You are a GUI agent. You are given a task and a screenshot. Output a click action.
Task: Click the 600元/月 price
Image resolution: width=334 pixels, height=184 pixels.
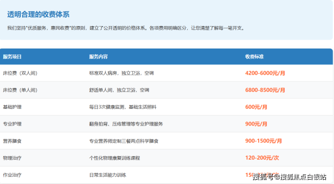point(256,107)
